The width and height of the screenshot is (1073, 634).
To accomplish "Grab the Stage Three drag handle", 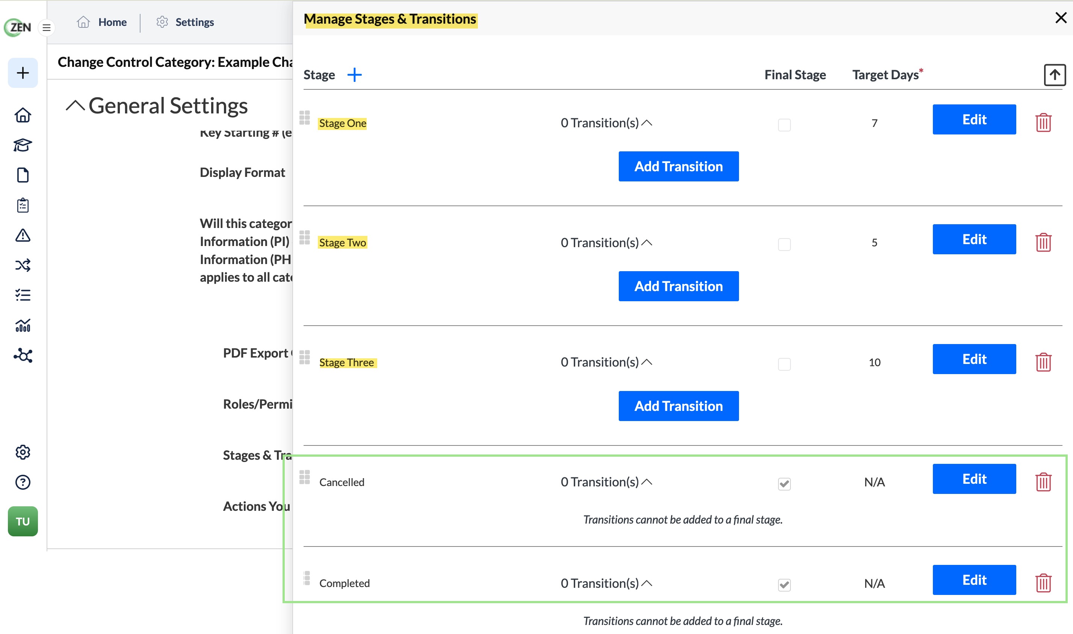I will tap(304, 357).
